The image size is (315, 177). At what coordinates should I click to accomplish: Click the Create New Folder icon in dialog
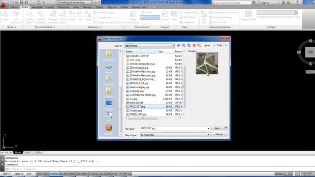[x=199, y=45]
